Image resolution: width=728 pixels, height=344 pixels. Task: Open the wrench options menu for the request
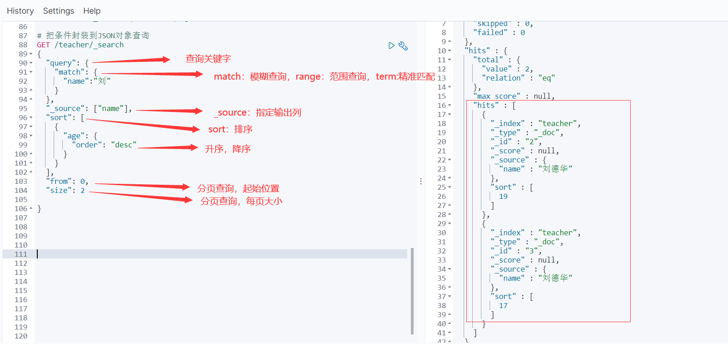403,46
